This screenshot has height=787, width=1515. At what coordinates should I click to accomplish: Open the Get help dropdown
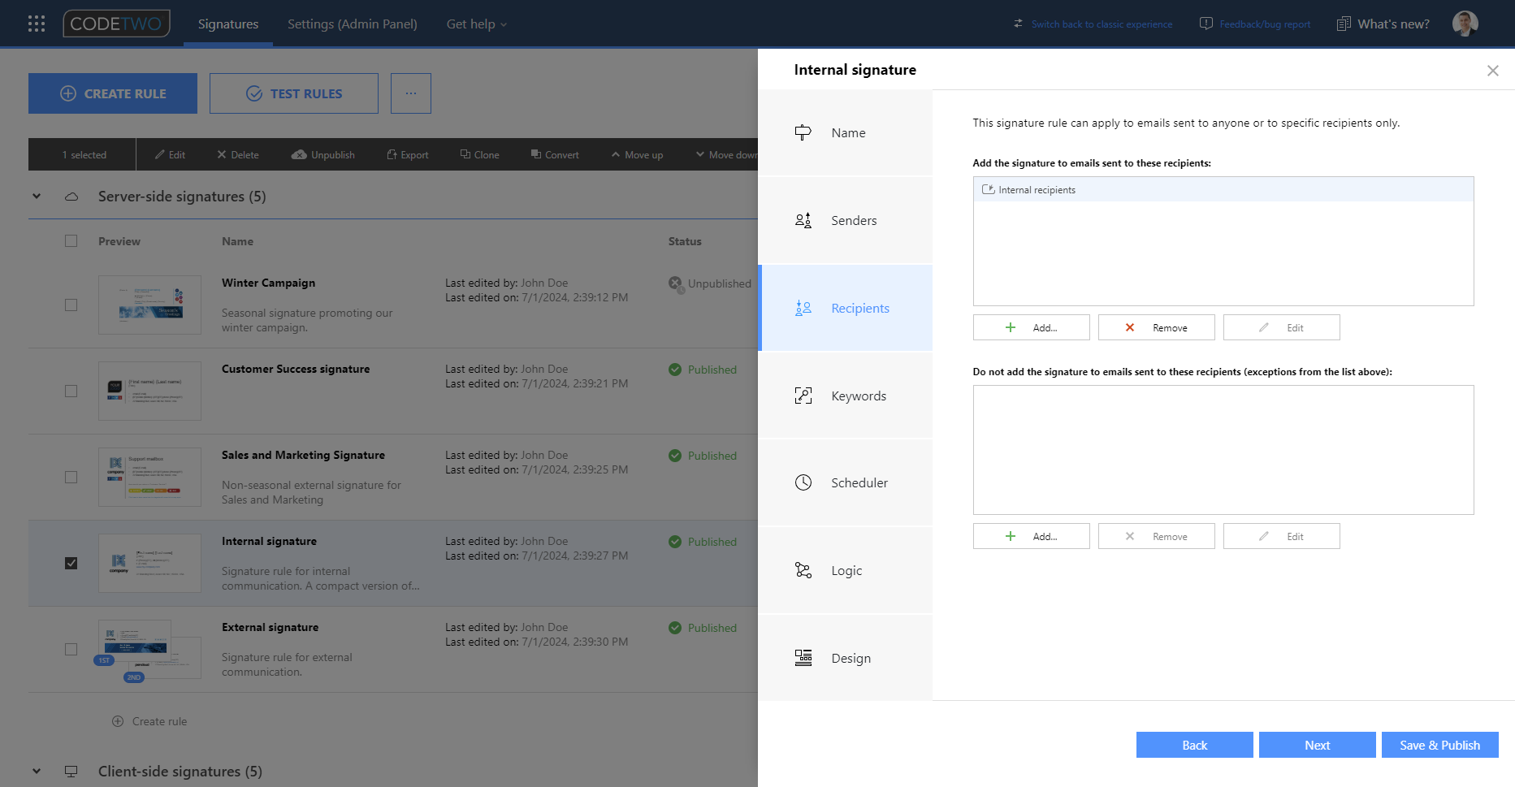(x=476, y=24)
